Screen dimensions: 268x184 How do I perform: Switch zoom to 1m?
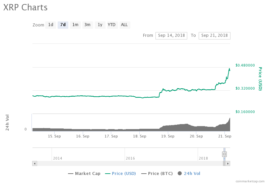pyautogui.click(x=75, y=25)
